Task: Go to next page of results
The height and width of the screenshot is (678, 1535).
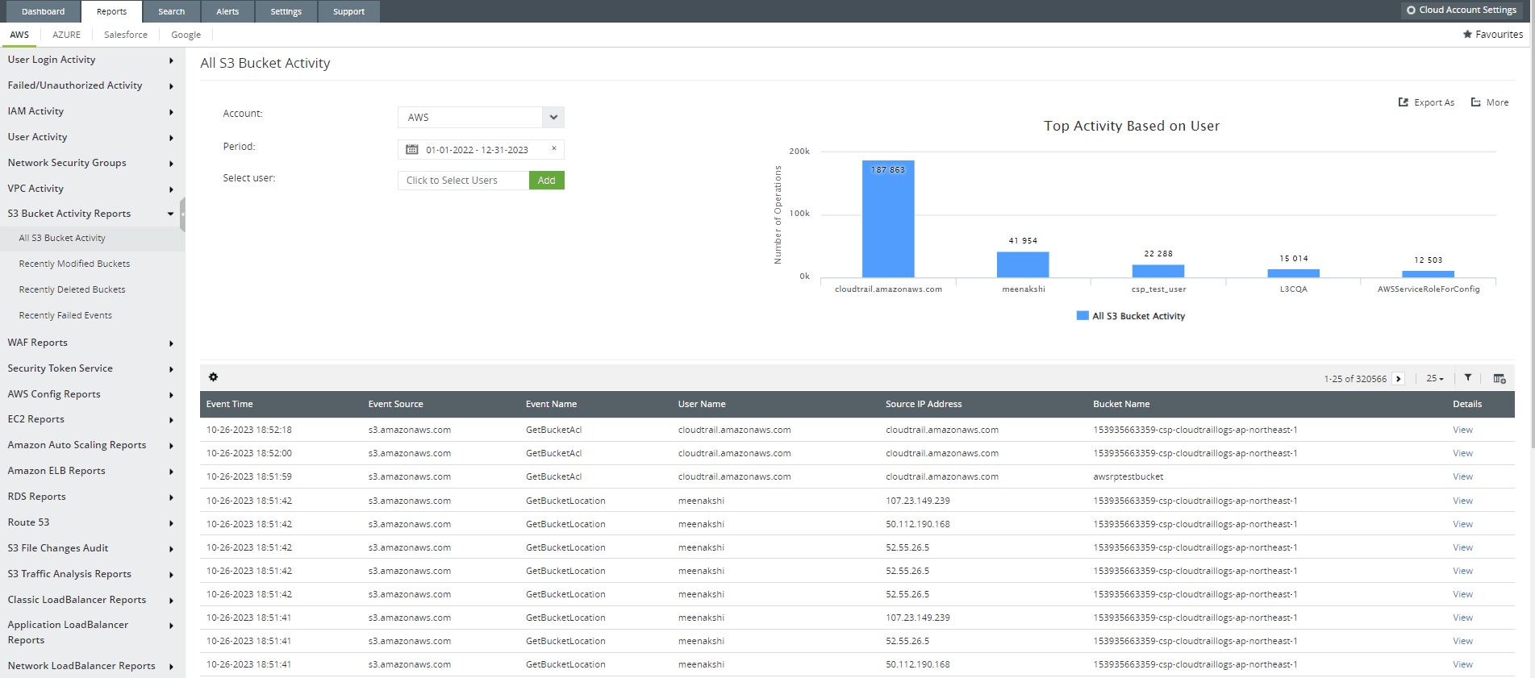Action: tap(1399, 379)
